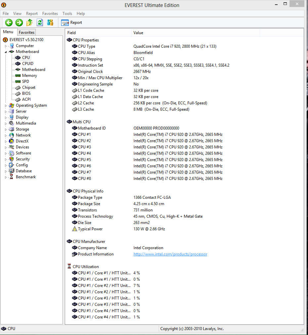Select the CPU chip icon in the tree

coord(18,58)
